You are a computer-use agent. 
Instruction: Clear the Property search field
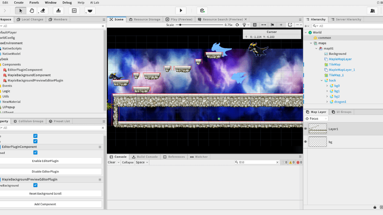[103, 128]
